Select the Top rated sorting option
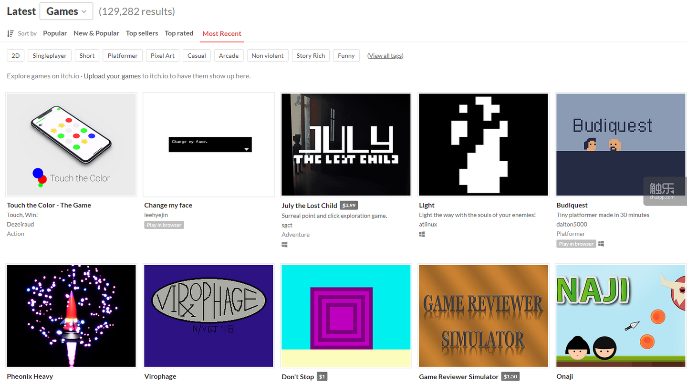 tap(179, 33)
